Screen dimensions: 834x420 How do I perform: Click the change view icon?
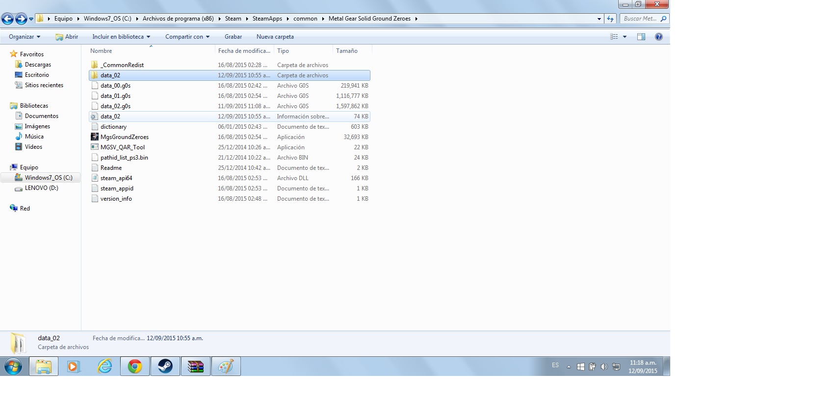(x=614, y=37)
